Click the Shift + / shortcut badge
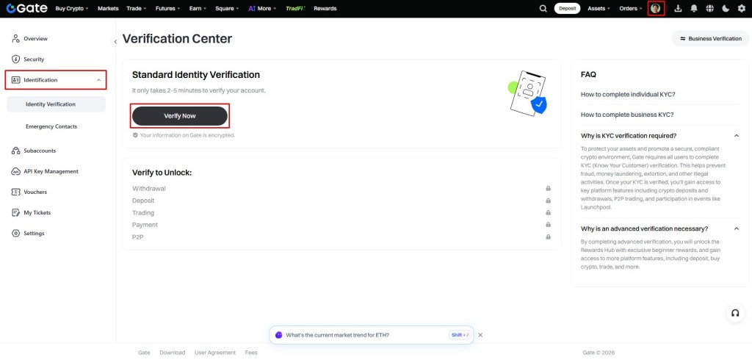Image resolution: width=752 pixels, height=360 pixels. (x=460, y=335)
